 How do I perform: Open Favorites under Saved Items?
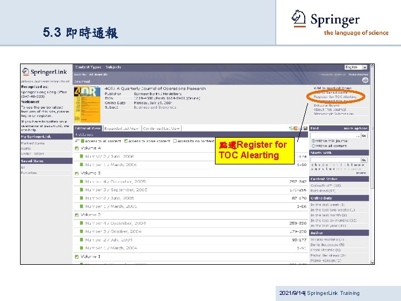28,173
